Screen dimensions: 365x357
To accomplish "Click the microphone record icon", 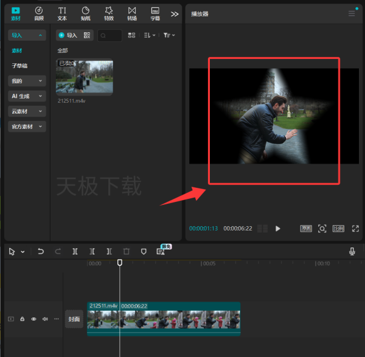I will tap(352, 251).
